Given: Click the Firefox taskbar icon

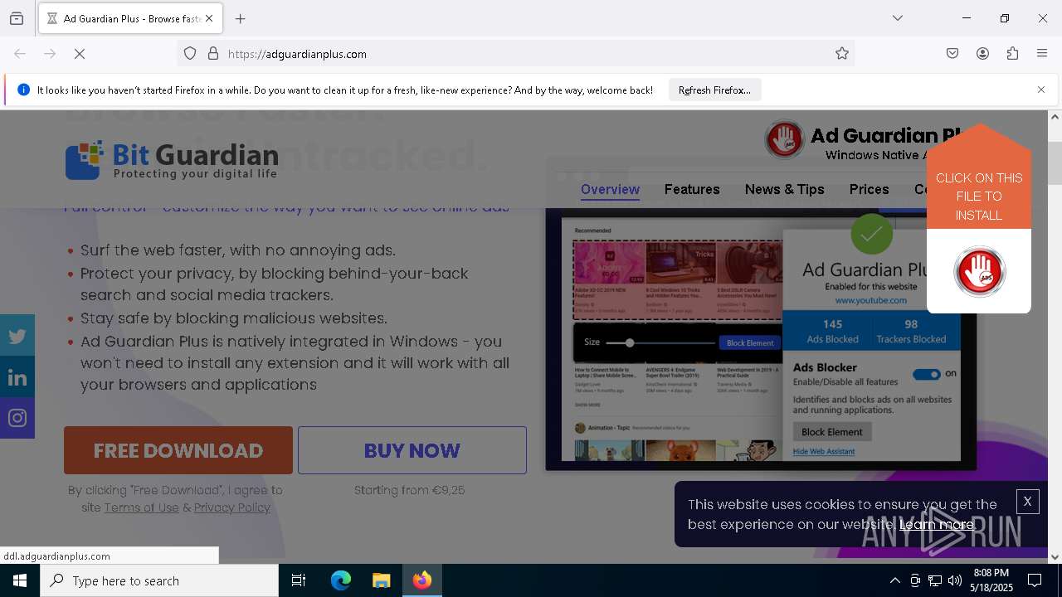Looking at the screenshot, I should [x=422, y=580].
